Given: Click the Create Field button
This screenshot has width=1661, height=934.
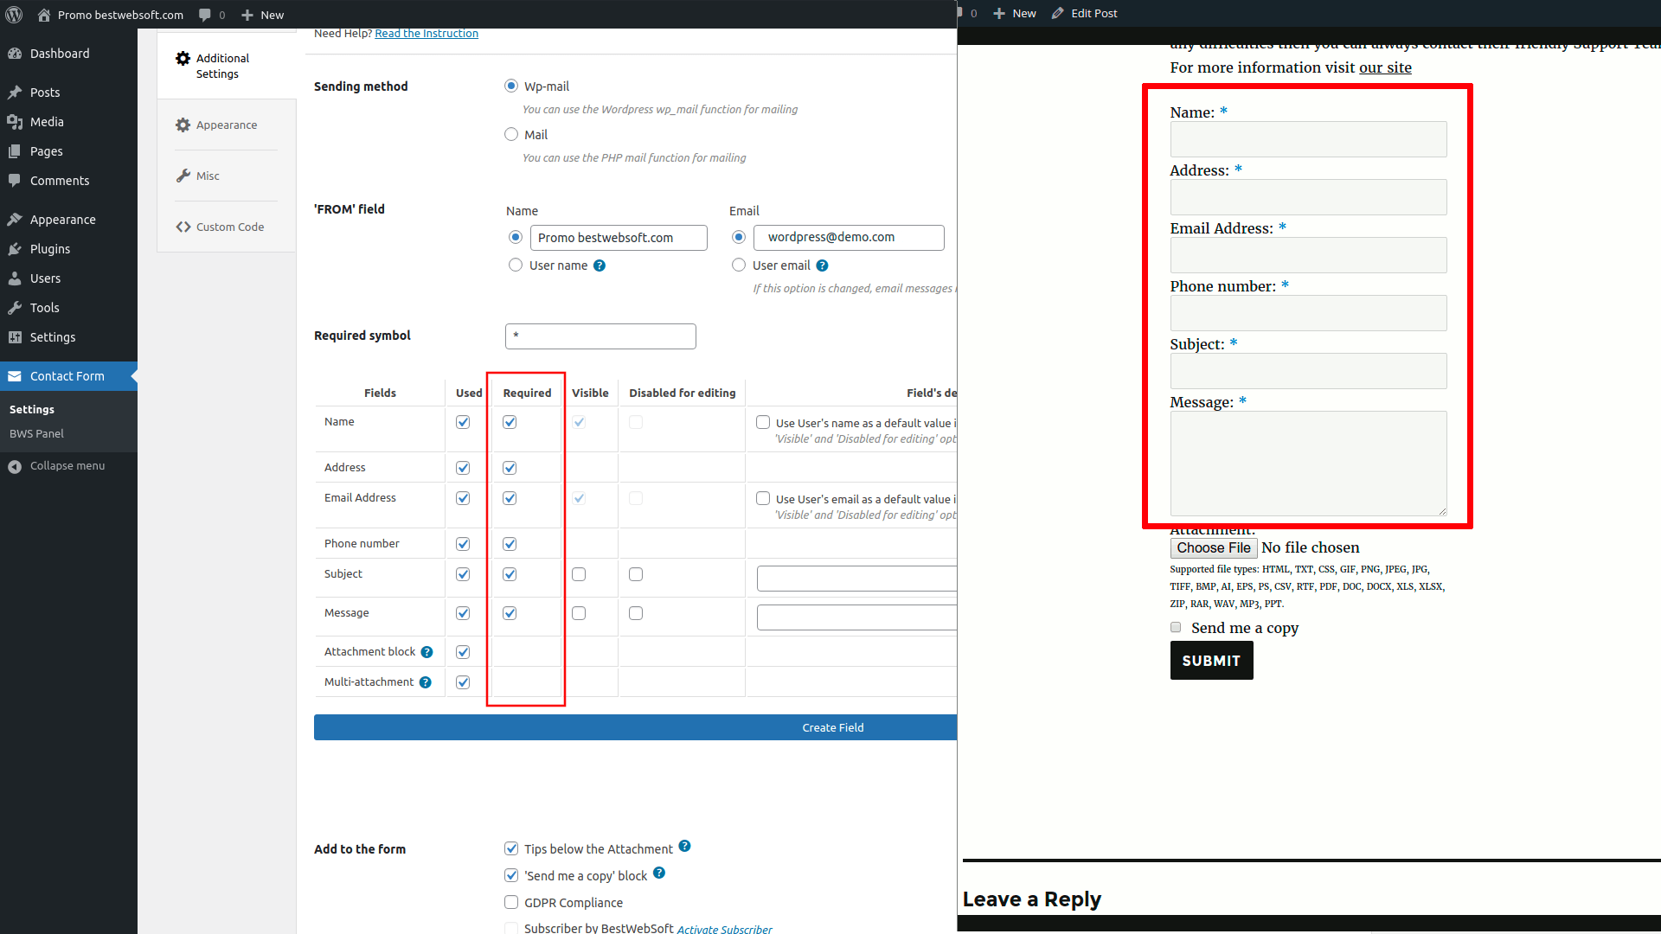Looking at the screenshot, I should pyautogui.click(x=832, y=727).
